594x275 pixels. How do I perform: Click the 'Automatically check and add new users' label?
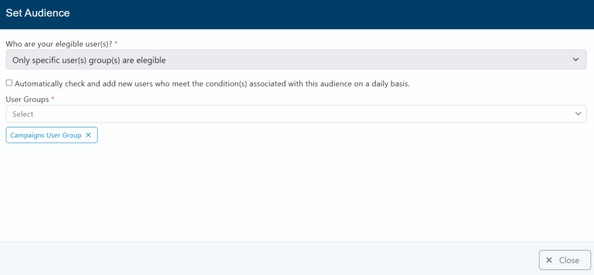click(x=212, y=84)
